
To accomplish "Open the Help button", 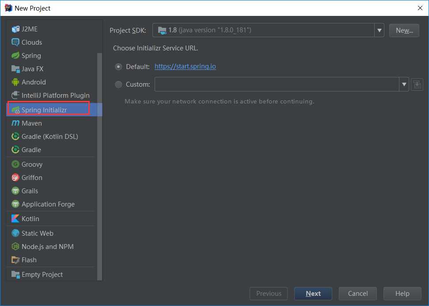I will [402, 294].
